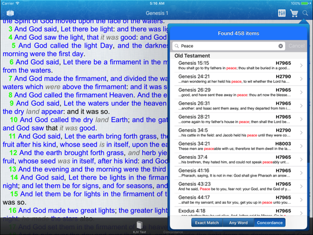Screen dimensions: 313x235
Task: Tap verse number 3
Action: 10,29
